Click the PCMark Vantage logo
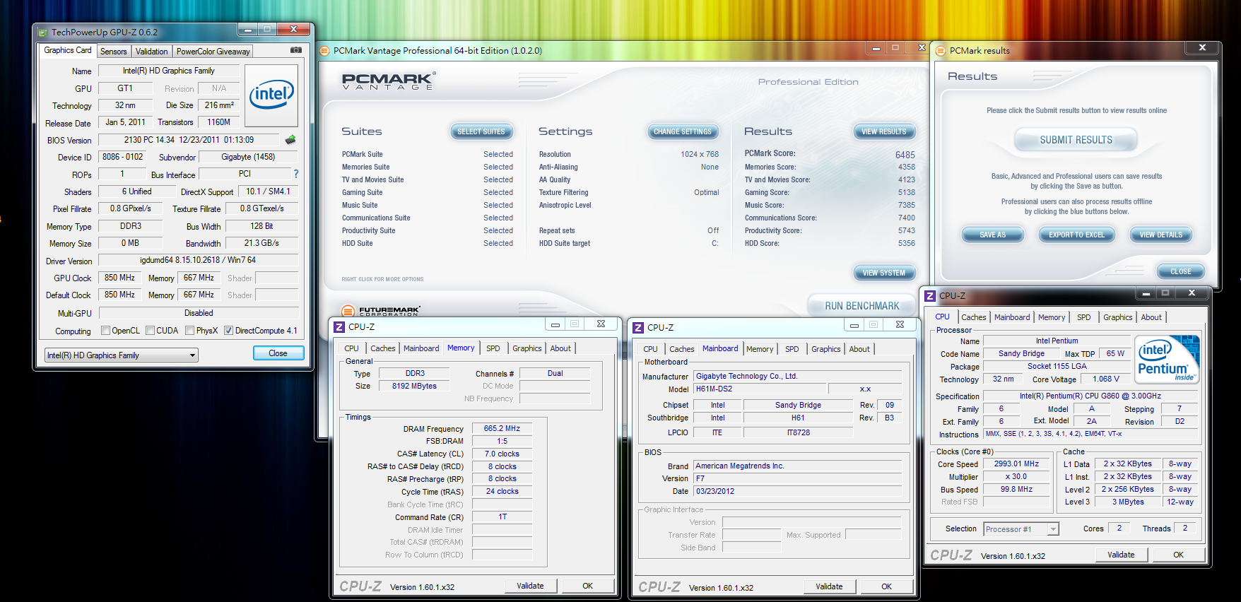Screen dimensions: 1241x602 (388, 81)
